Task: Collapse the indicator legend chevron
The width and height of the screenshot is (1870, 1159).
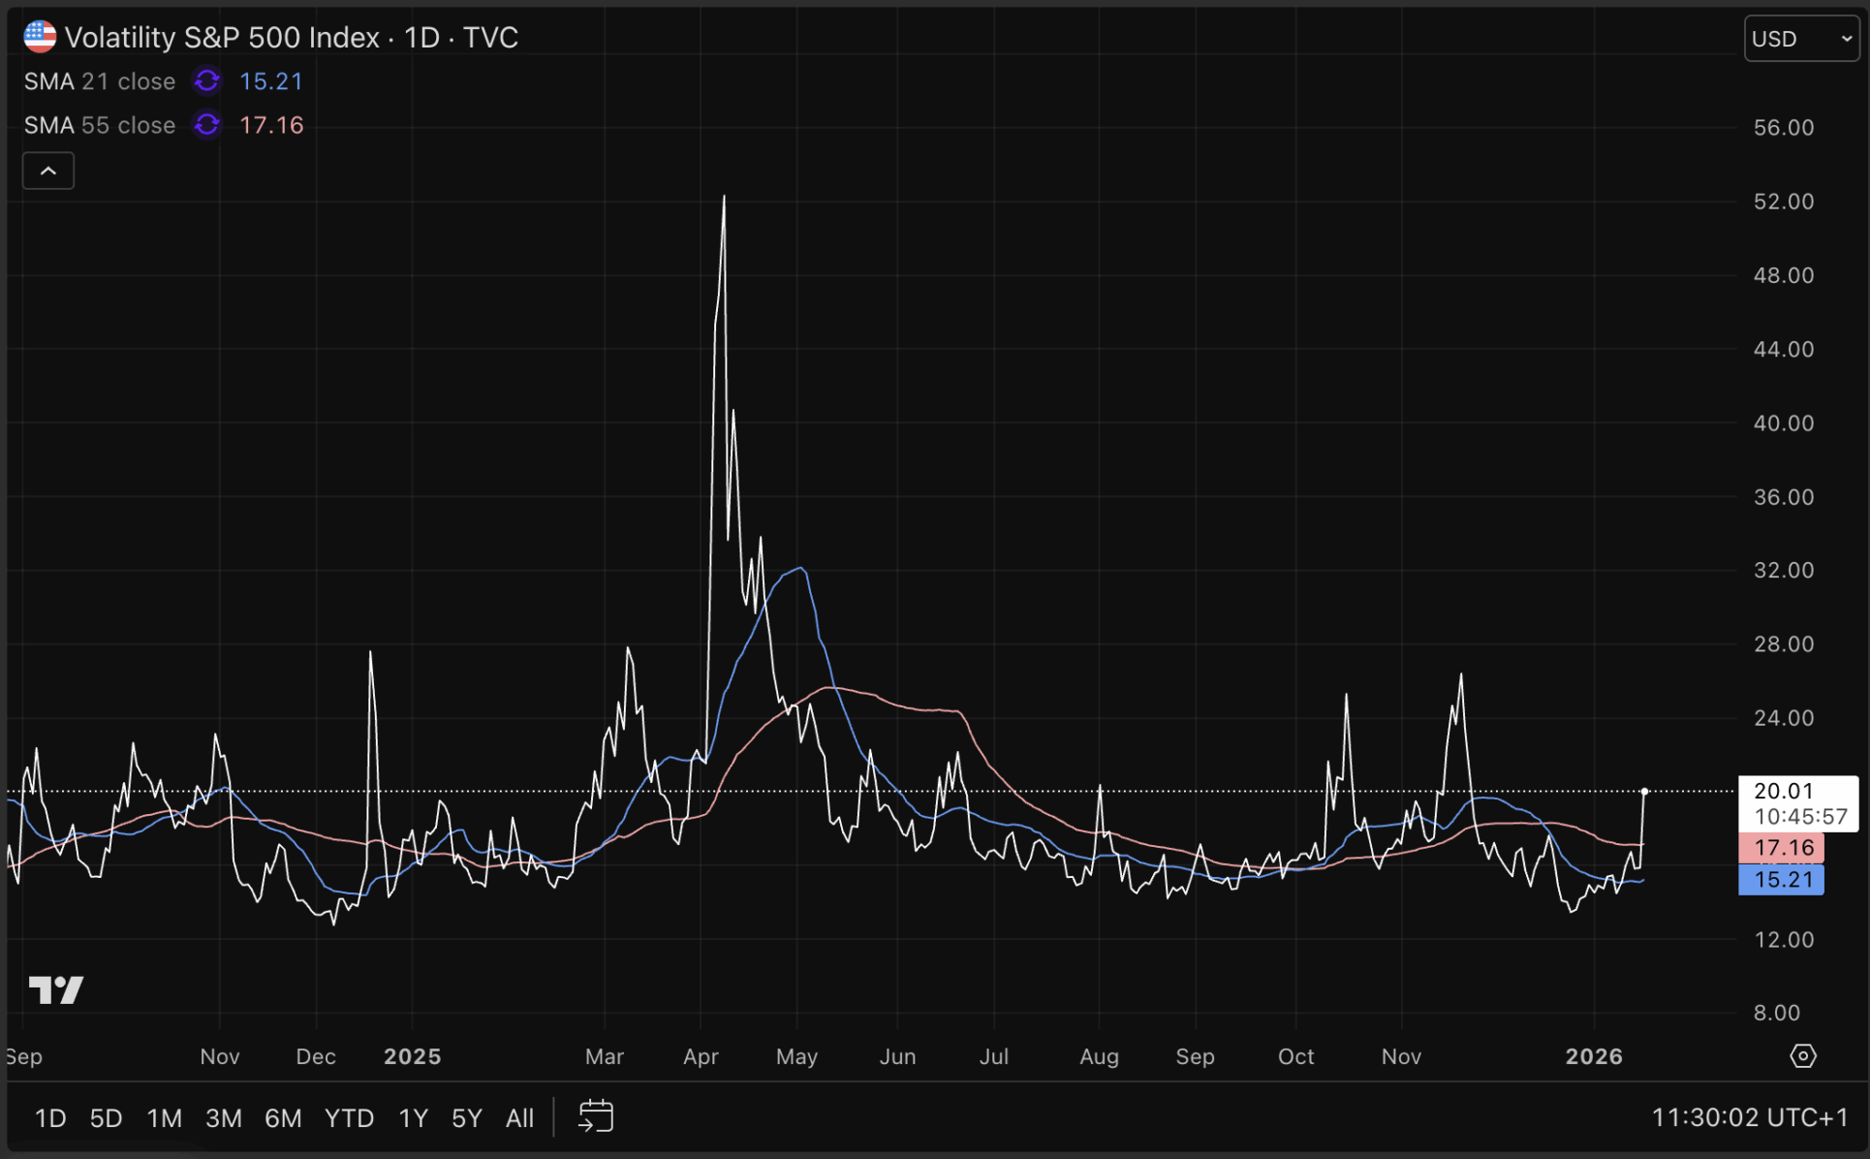Action: tap(48, 172)
